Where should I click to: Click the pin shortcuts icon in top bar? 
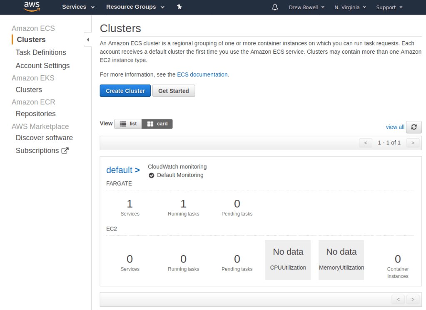[179, 7]
